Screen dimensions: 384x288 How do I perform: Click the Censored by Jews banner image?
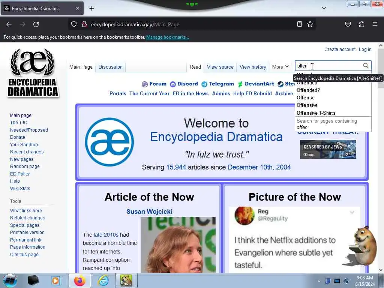(328, 149)
